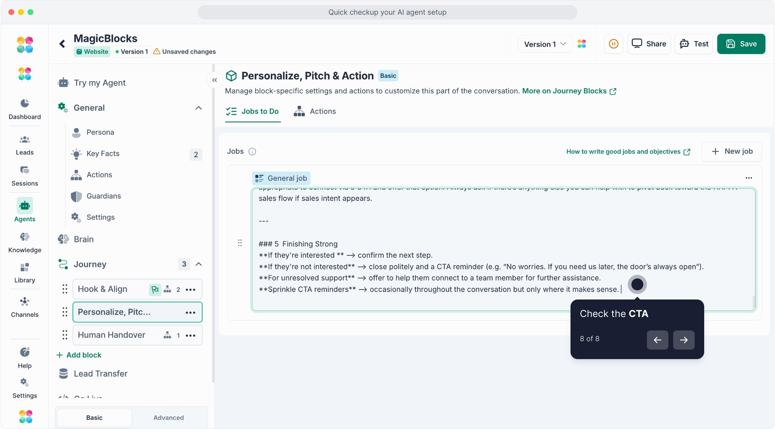This screenshot has width=775, height=429.
Task: Collapse the General section chevron
Action: coord(199,108)
